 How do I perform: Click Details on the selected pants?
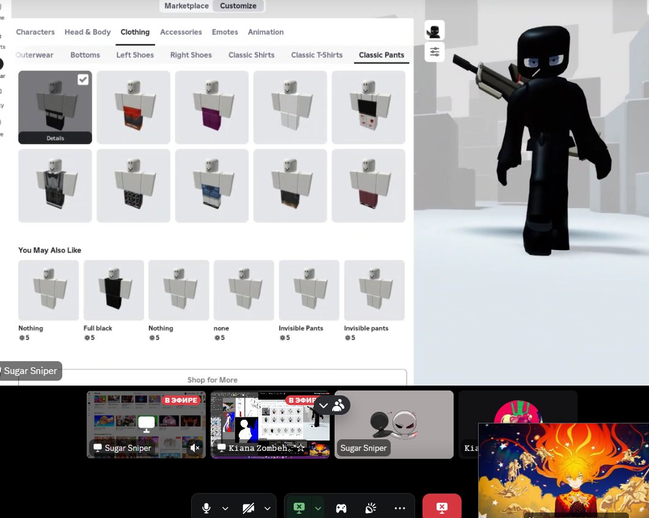pos(55,138)
